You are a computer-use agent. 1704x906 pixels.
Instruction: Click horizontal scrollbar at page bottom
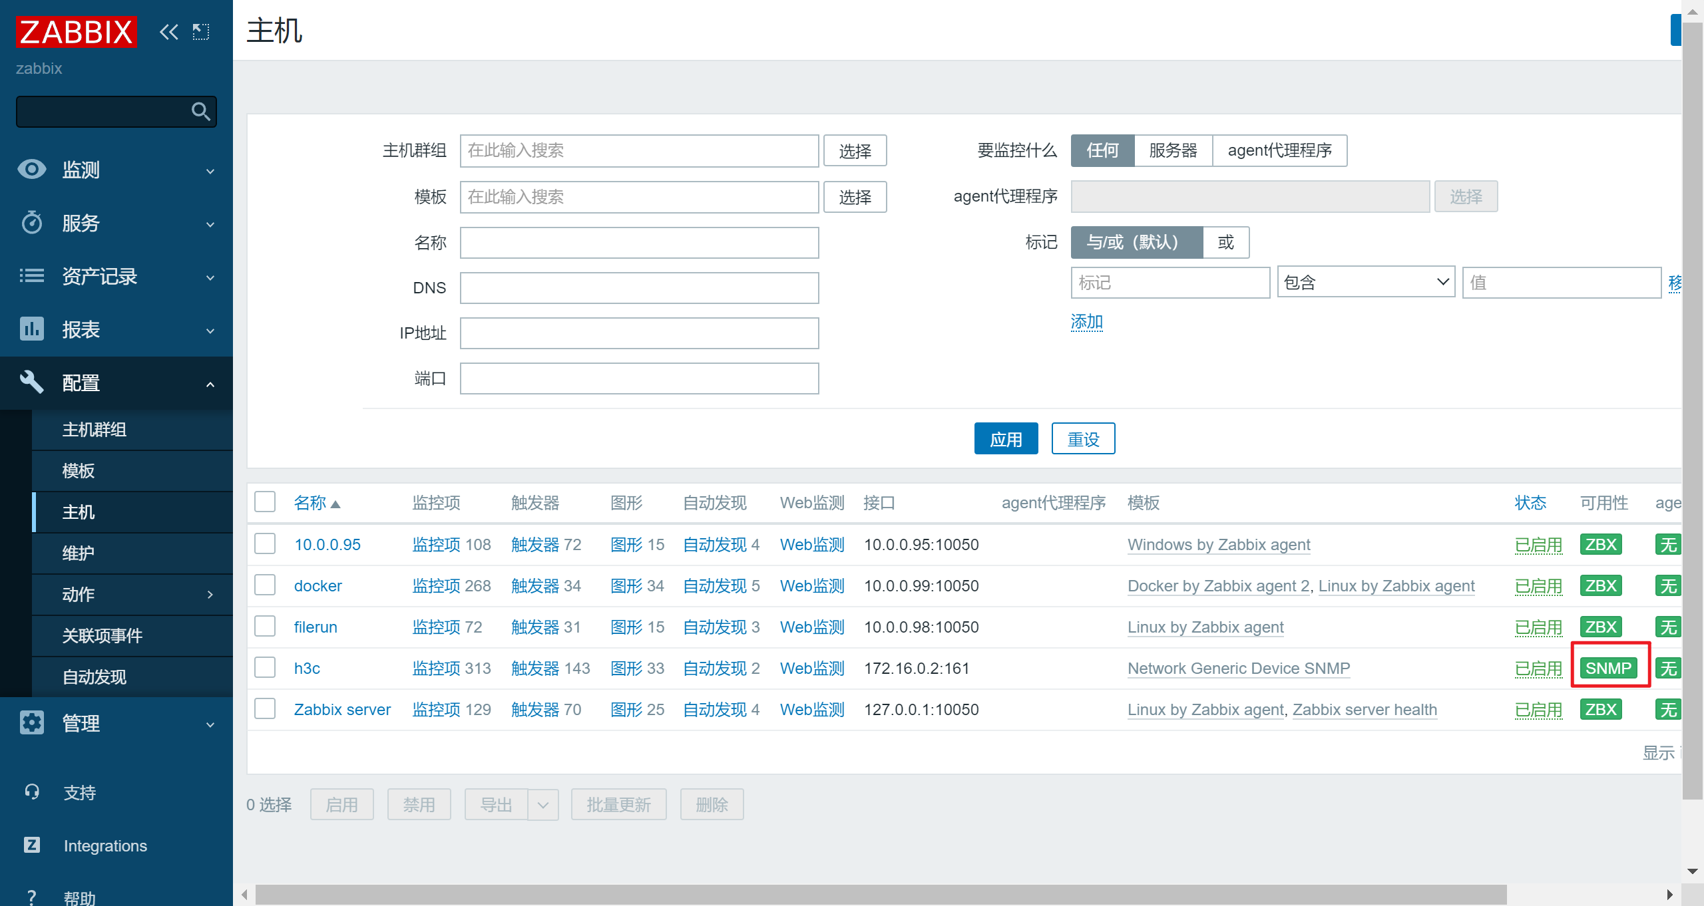(x=881, y=895)
